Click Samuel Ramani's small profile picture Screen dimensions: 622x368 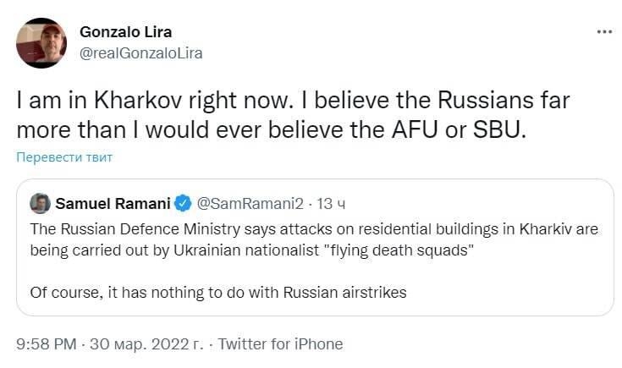[x=40, y=203]
